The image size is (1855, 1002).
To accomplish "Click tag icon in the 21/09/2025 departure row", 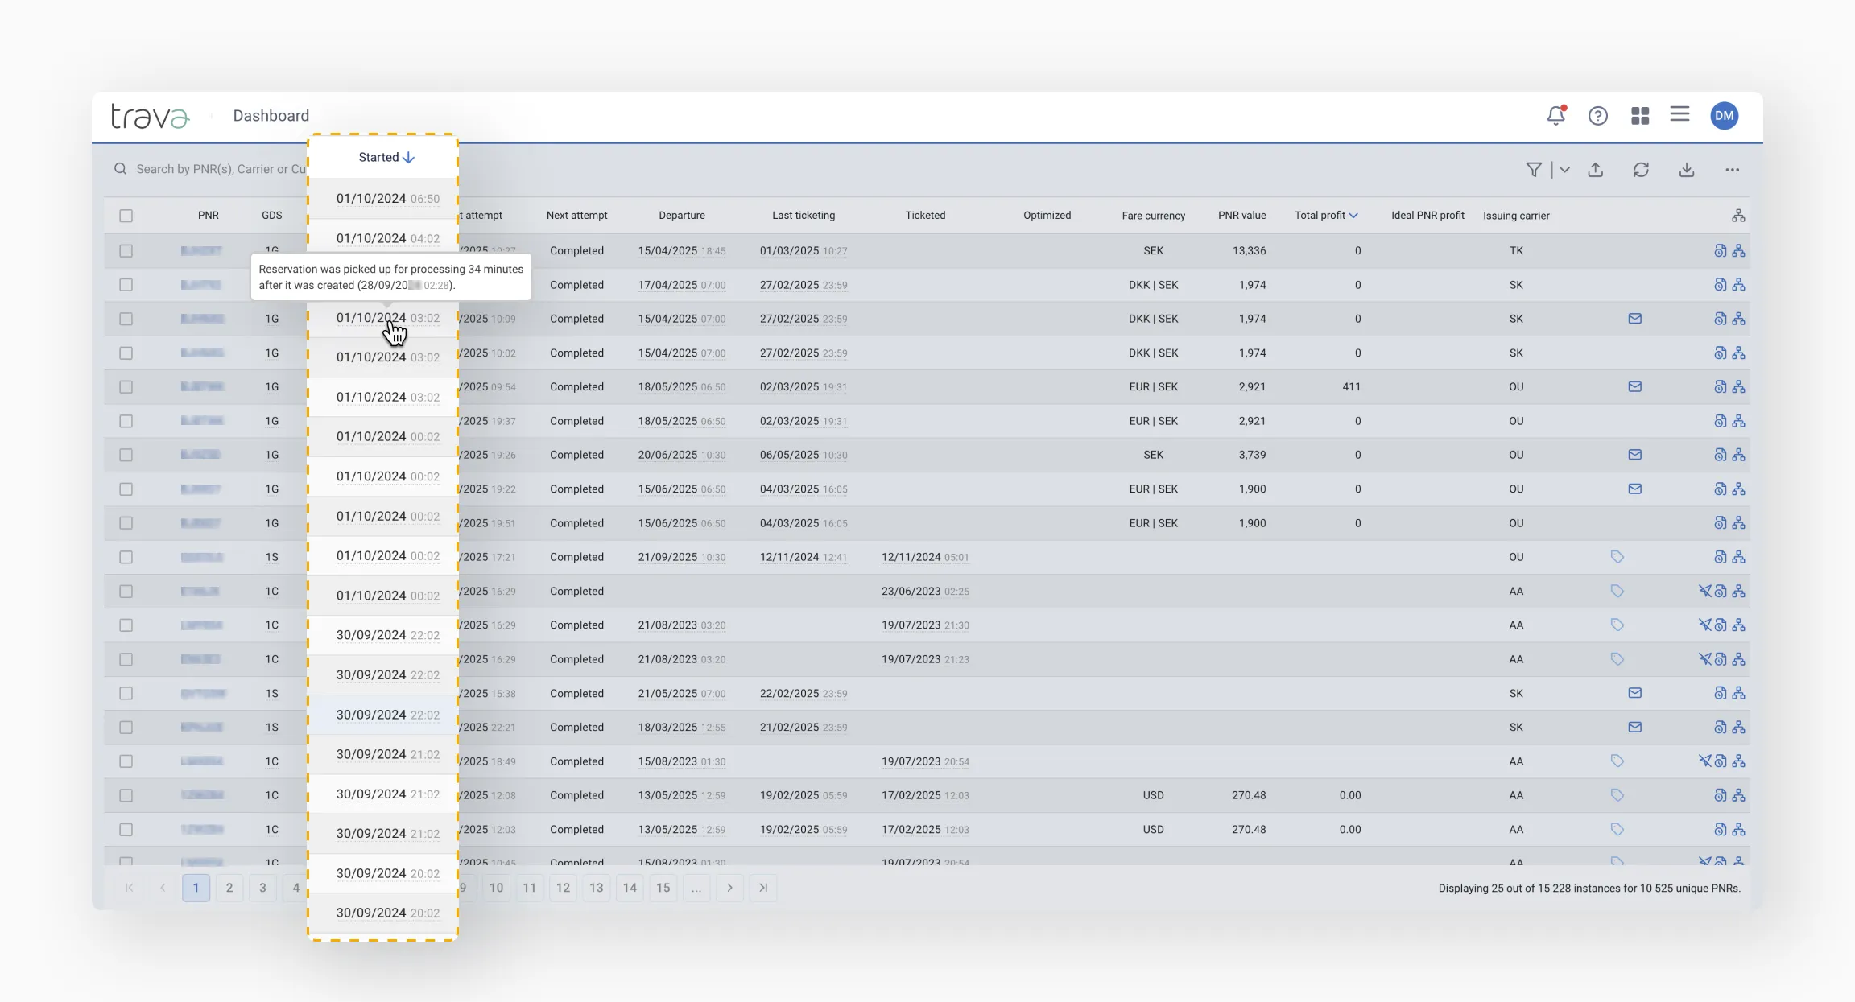I will point(1617,557).
